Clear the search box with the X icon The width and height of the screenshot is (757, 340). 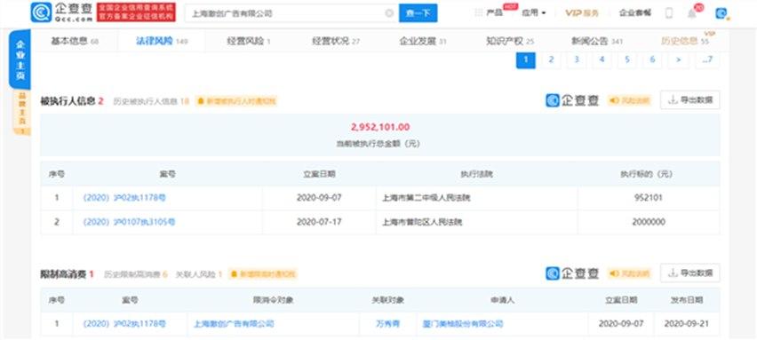(x=389, y=13)
